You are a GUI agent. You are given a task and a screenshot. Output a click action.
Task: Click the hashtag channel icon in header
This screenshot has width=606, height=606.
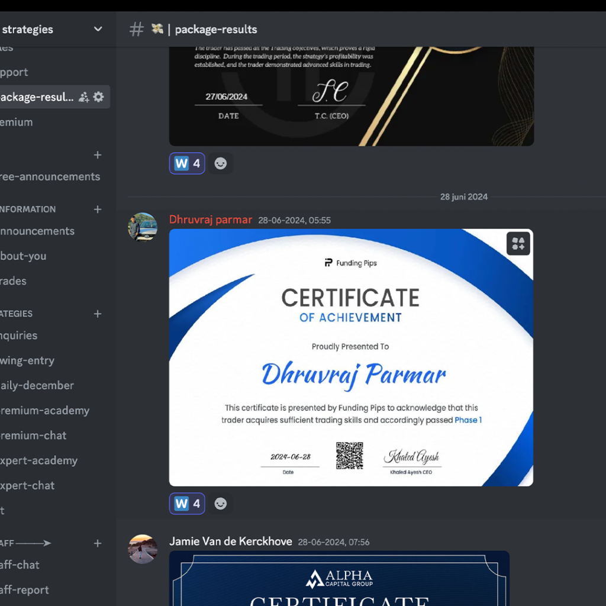tap(137, 30)
